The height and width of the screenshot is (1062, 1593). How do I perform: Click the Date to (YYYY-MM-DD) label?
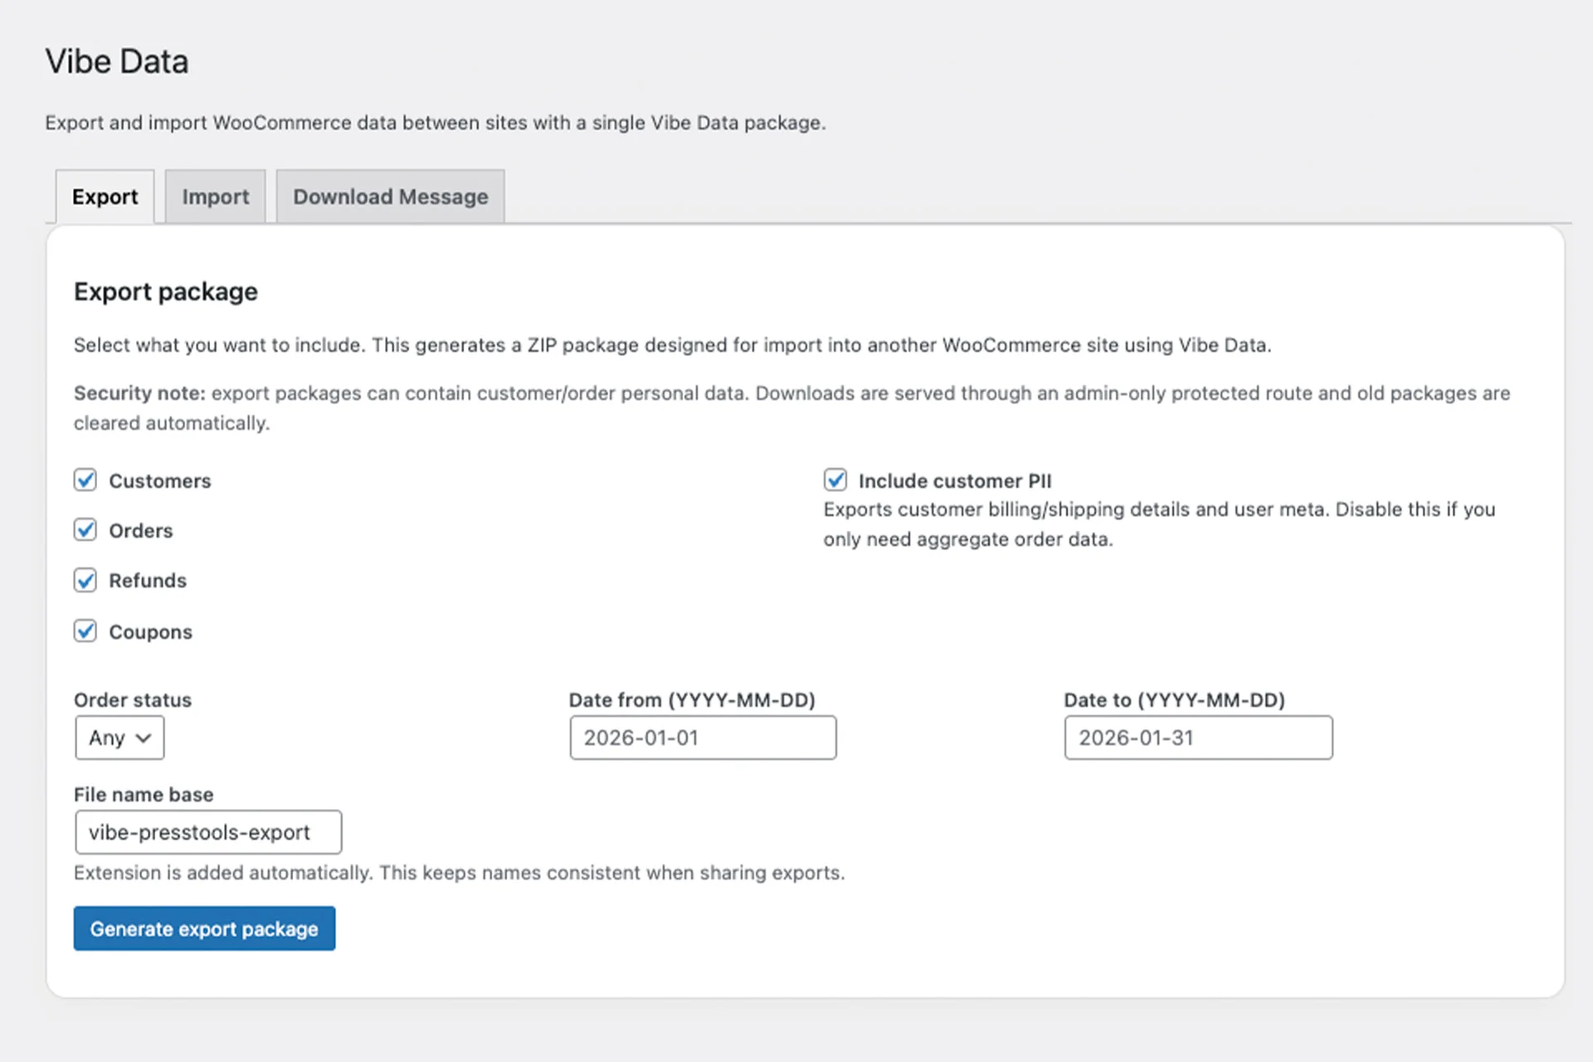[1175, 700]
